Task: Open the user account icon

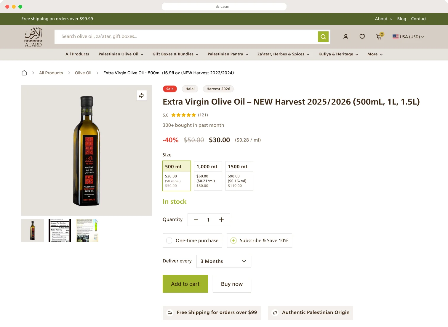Action: 346,37
